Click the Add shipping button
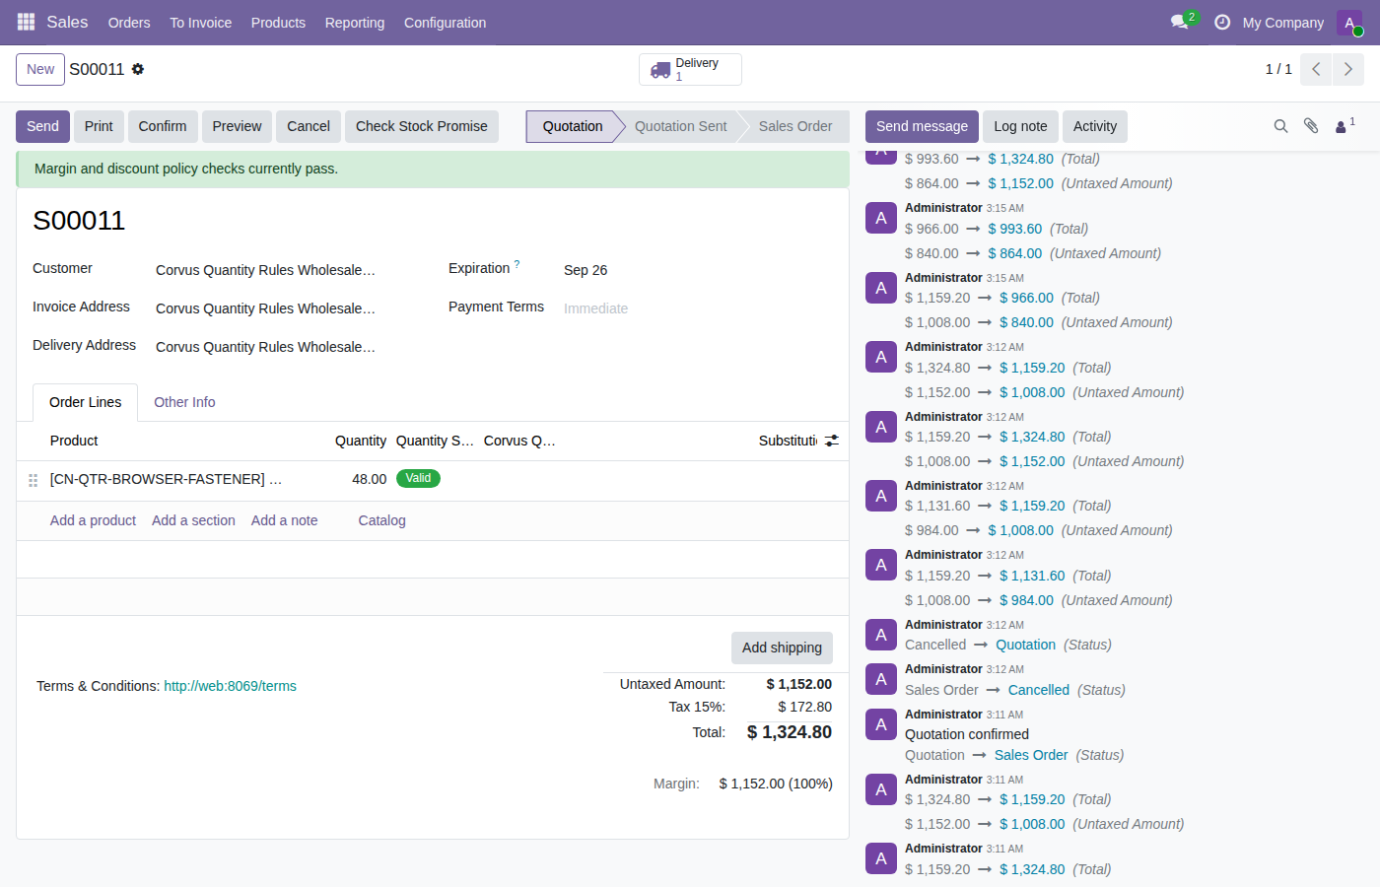 (782, 648)
